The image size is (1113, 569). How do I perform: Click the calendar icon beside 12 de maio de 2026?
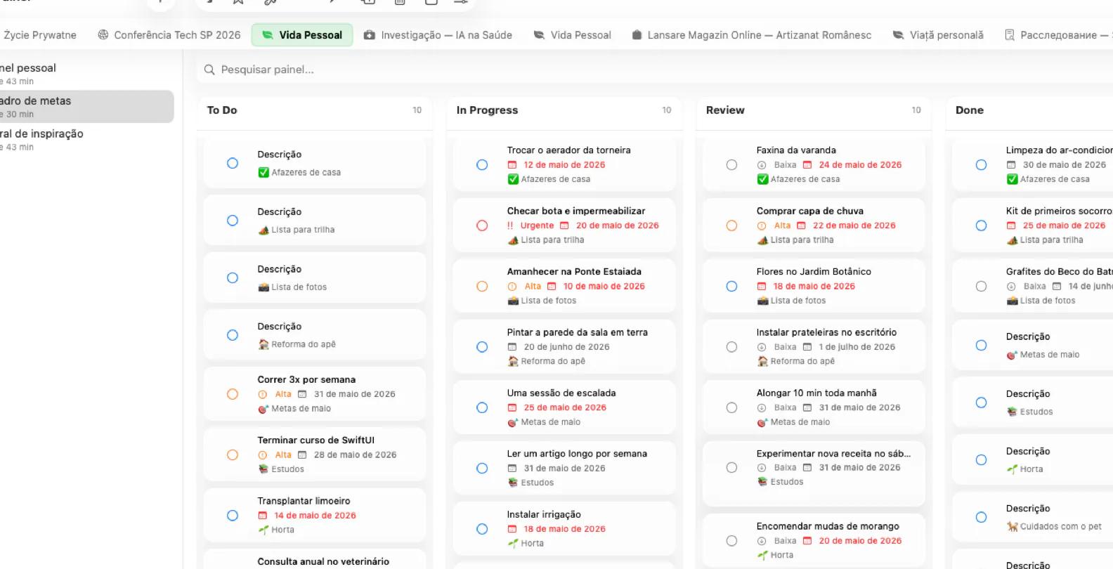512,165
